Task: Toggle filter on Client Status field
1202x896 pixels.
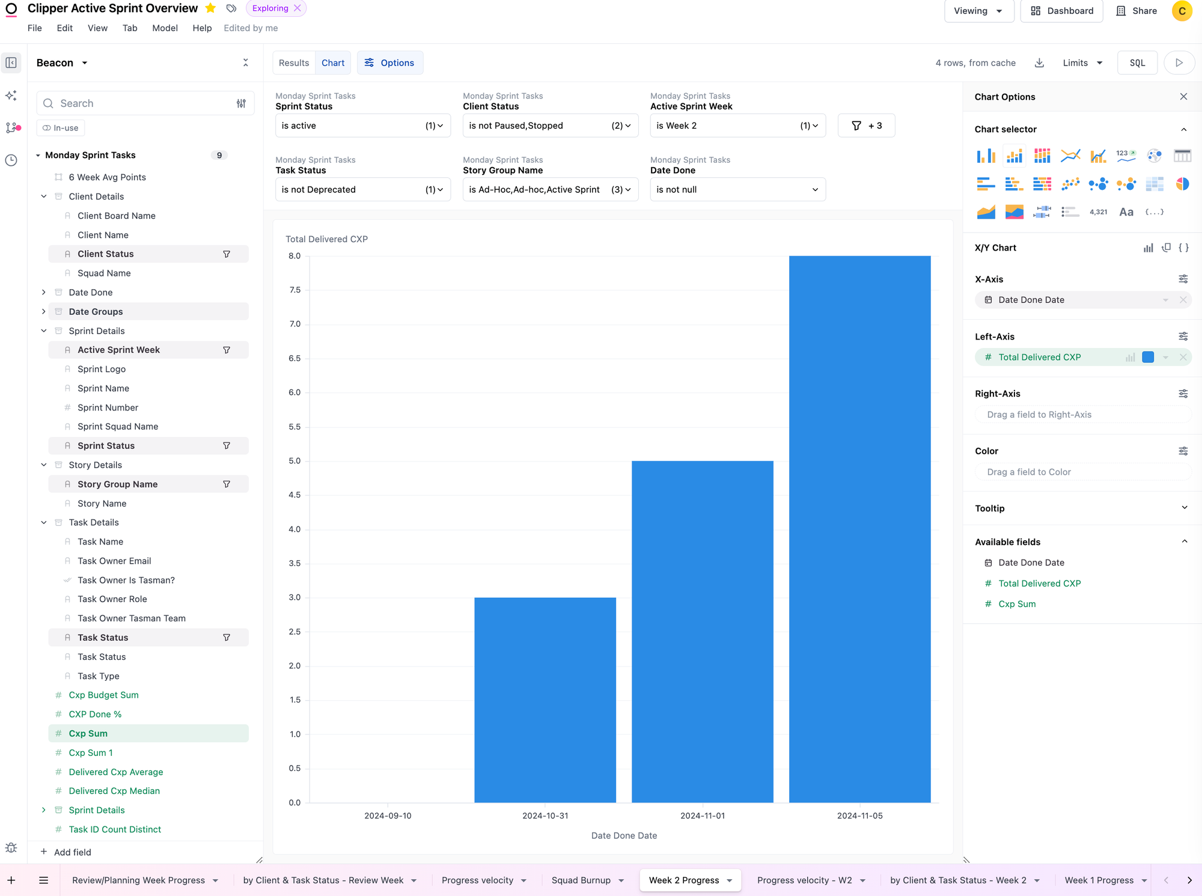Action: (227, 254)
